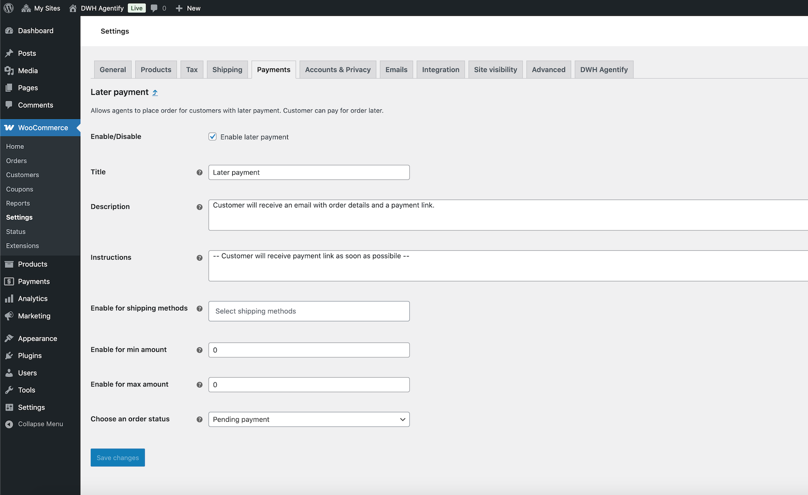The height and width of the screenshot is (495, 808).
Task: Click the help icon beside Description
Action: coord(199,207)
